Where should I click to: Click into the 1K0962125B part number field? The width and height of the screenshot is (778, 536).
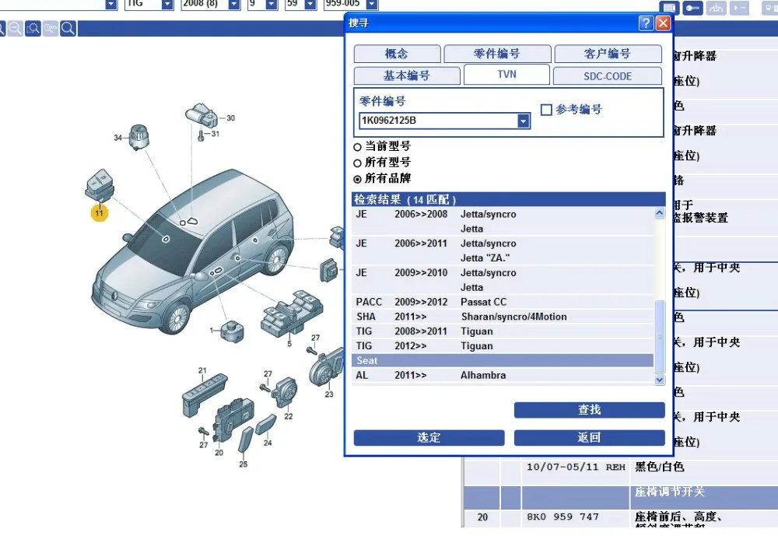438,121
